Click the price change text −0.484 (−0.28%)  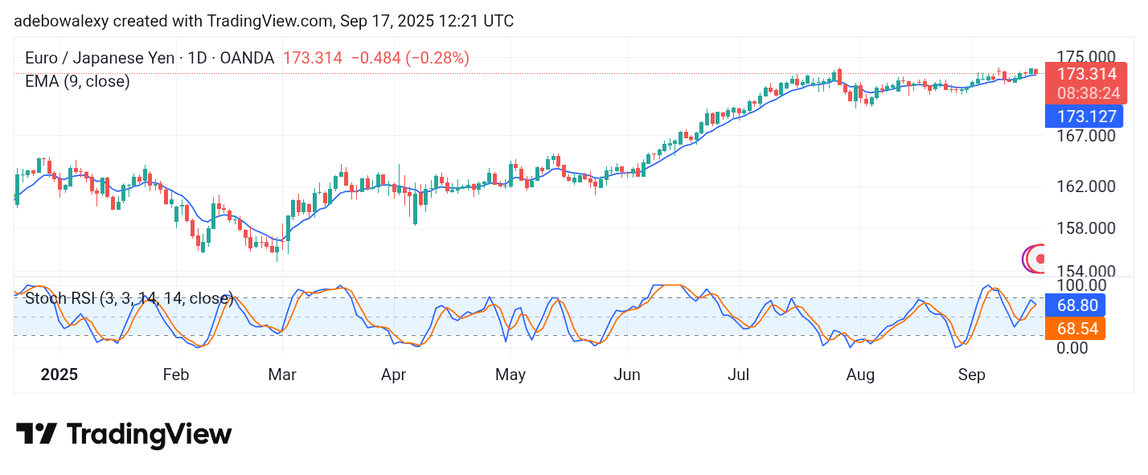pyautogui.click(x=410, y=58)
